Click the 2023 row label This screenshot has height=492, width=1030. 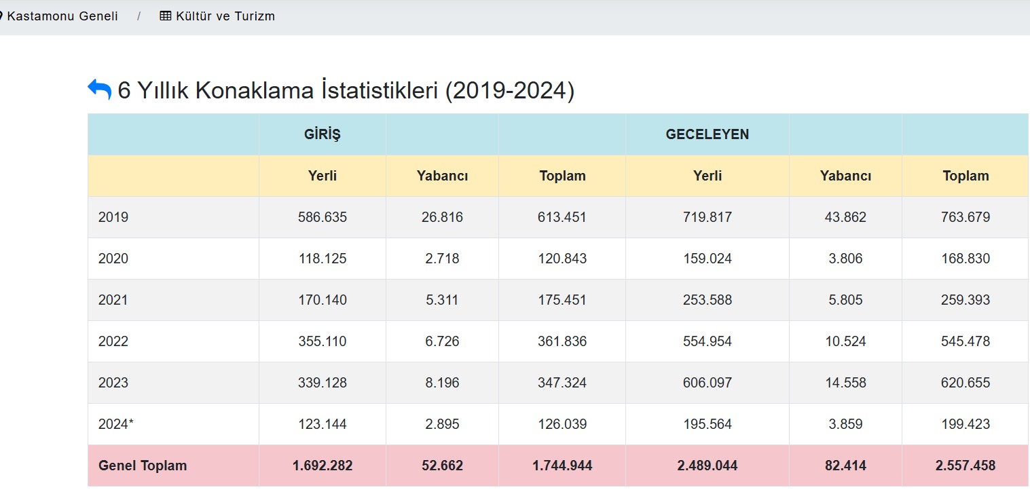coord(113,383)
